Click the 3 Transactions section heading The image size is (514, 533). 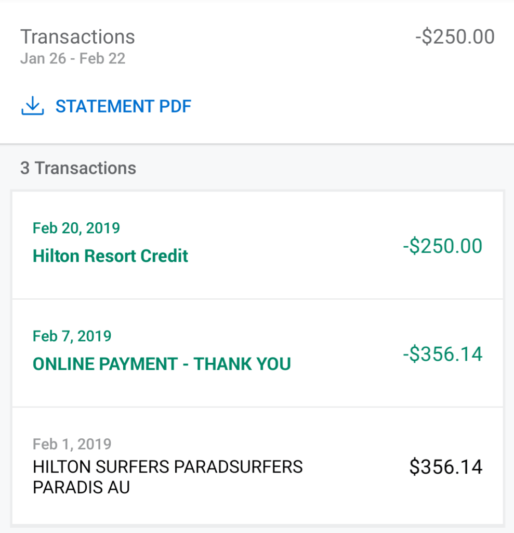[x=78, y=168]
